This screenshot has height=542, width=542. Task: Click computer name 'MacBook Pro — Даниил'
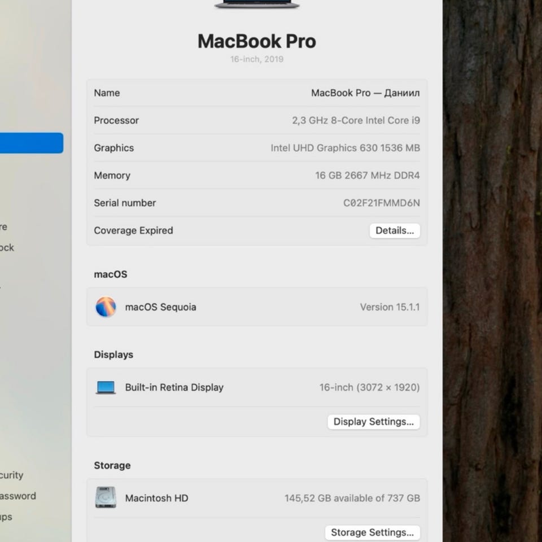coord(365,93)
